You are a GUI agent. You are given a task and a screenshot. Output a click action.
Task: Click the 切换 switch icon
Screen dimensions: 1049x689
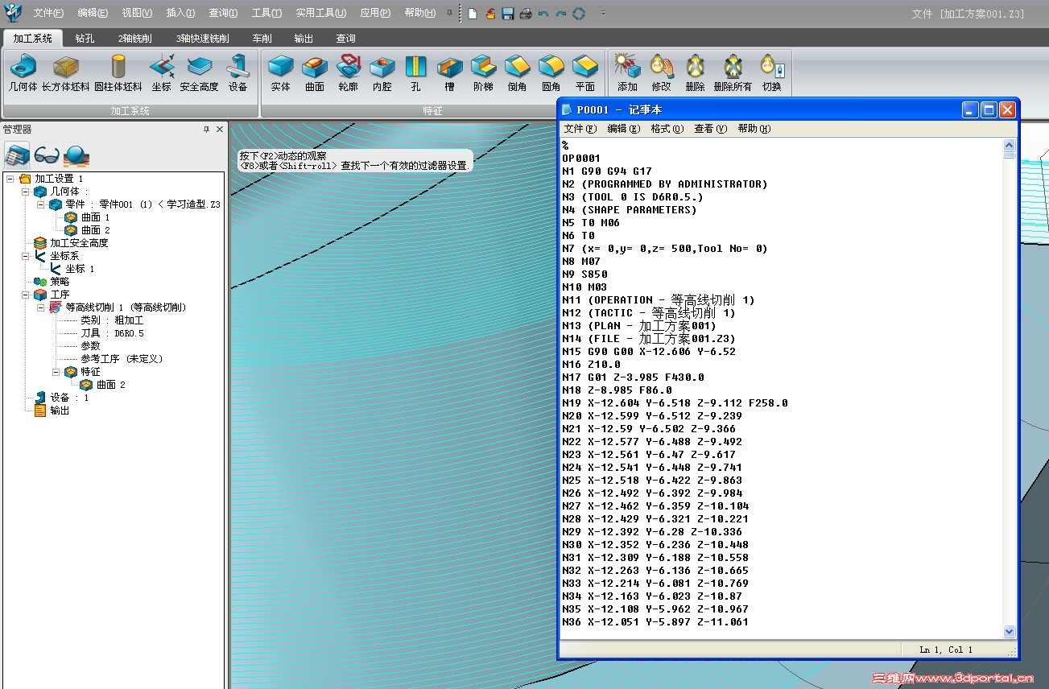[x=771, y=73]
